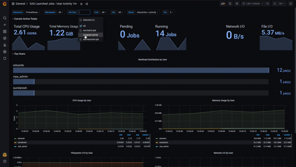The height and width of the screenshot is (167, 296).
Task: Save the dashboard with the save icon
Action: (x=230, y=4)
